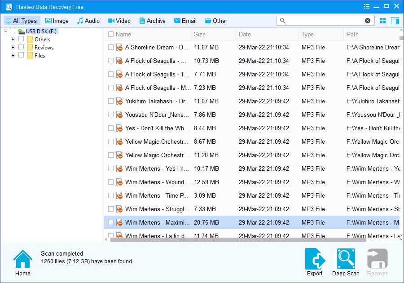
Task: Click the Files folder icon
Action: pyautogui.click(x=30, y=55)
